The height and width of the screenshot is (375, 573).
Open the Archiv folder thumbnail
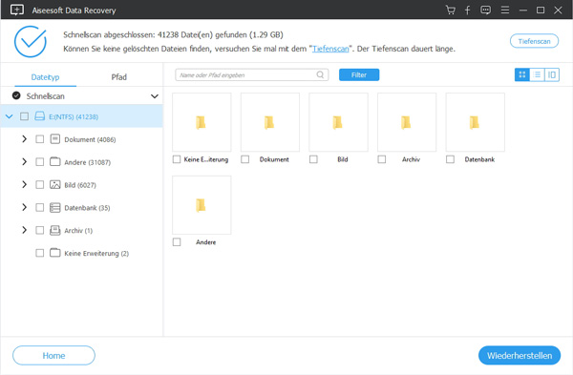(407, 122)
